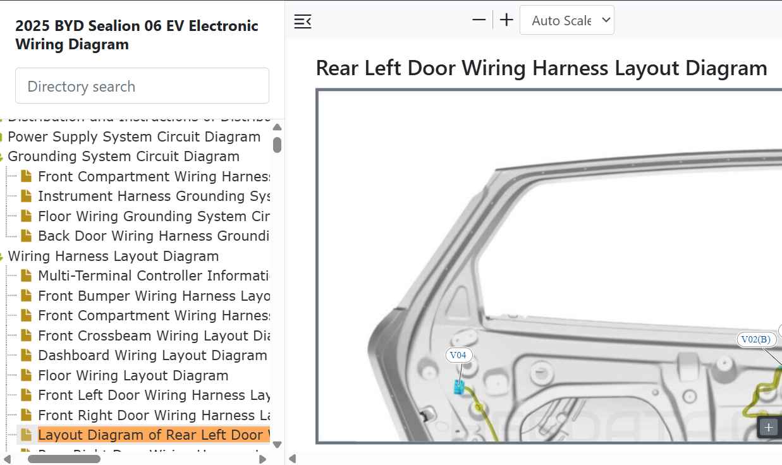
Task: Open the Auto Scale zoom dropdown
Action: pyautogui.click(x=567, y=20)
